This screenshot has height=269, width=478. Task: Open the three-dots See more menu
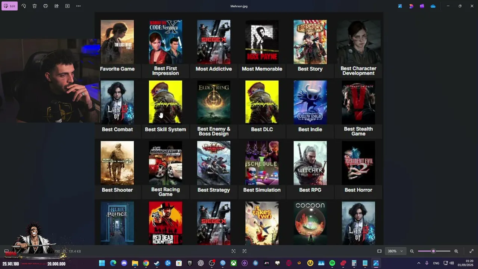coord(78,6)
